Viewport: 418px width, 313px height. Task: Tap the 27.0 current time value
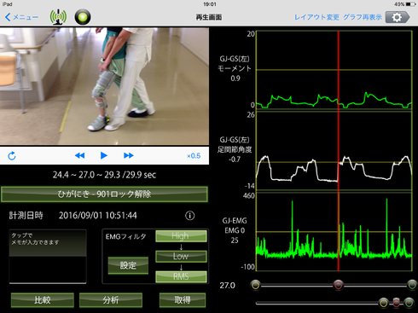point(228,286)
